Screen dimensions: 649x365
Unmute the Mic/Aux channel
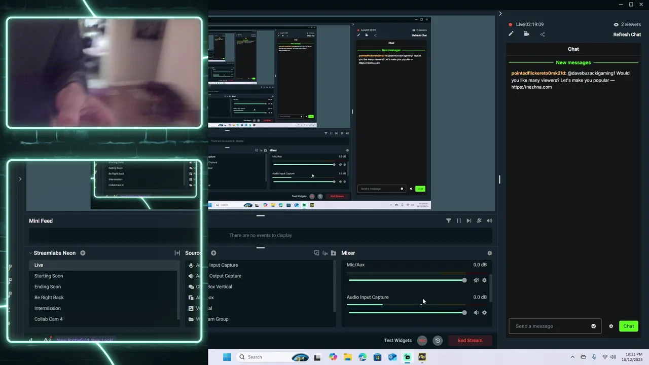(x=476, y=280)
